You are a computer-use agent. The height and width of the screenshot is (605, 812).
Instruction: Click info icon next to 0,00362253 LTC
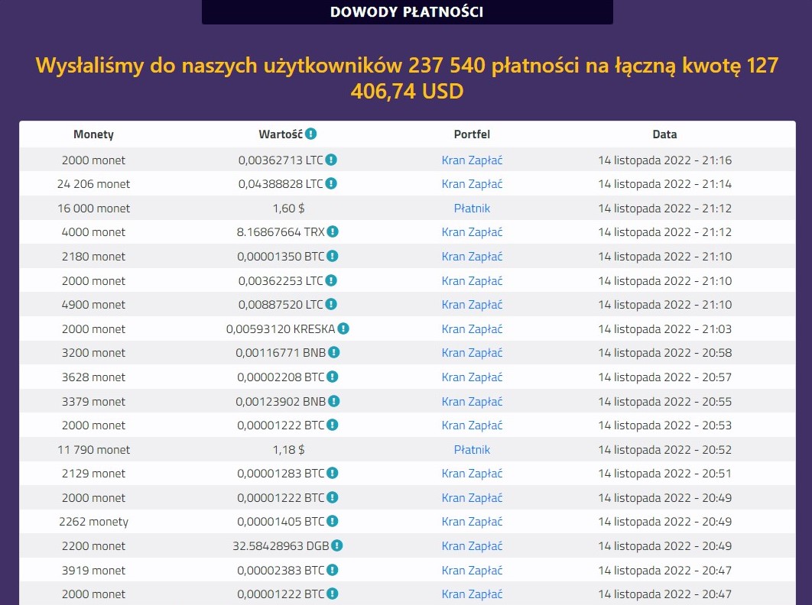(331, 280)
